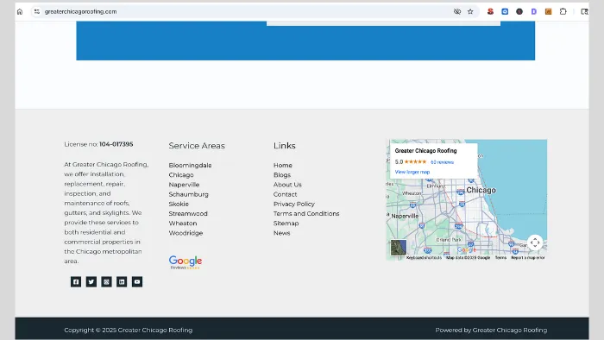This screenshot has height=340, width=604.
Task: Open the Bloomingdale service area link
Action: [x=190, y=165]
